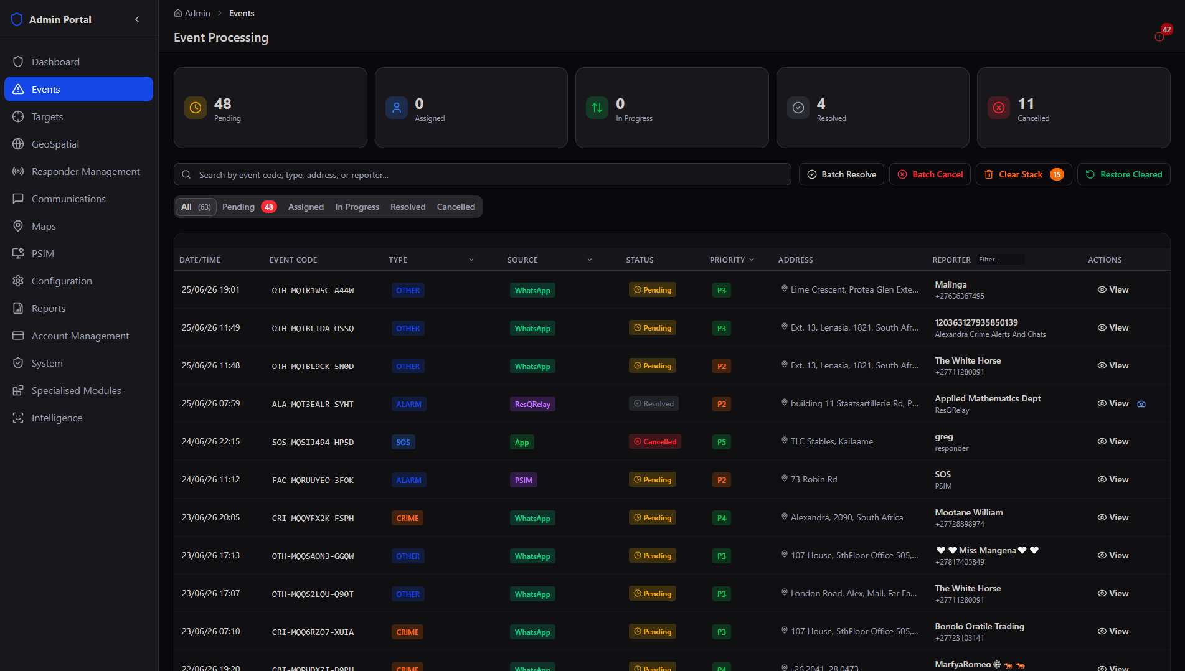This screenshot has width=1185, height=671.
Task: Click the Resolved status badge on ALARM row
Action: 654,404
